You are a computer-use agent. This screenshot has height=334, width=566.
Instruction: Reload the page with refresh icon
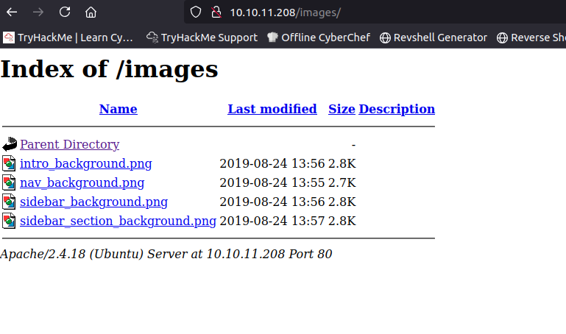(x=65, y=12)
